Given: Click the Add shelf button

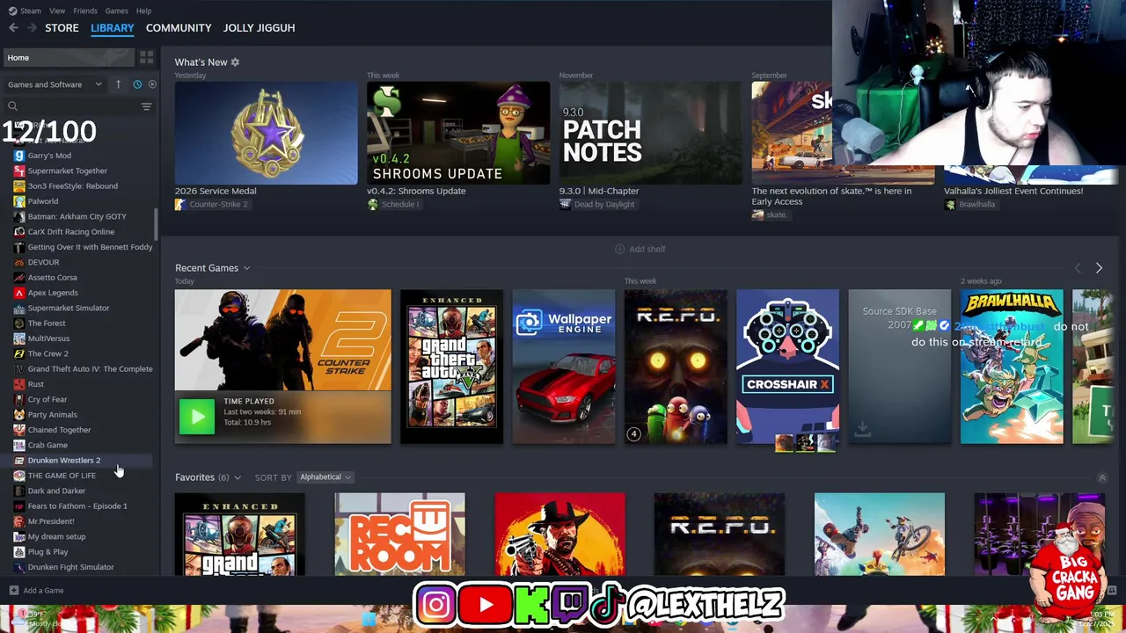Looking at the screenshot, I should (x=640, y=249).
